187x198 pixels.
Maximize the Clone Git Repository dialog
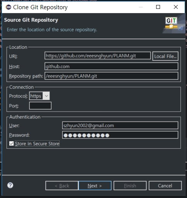158,7
